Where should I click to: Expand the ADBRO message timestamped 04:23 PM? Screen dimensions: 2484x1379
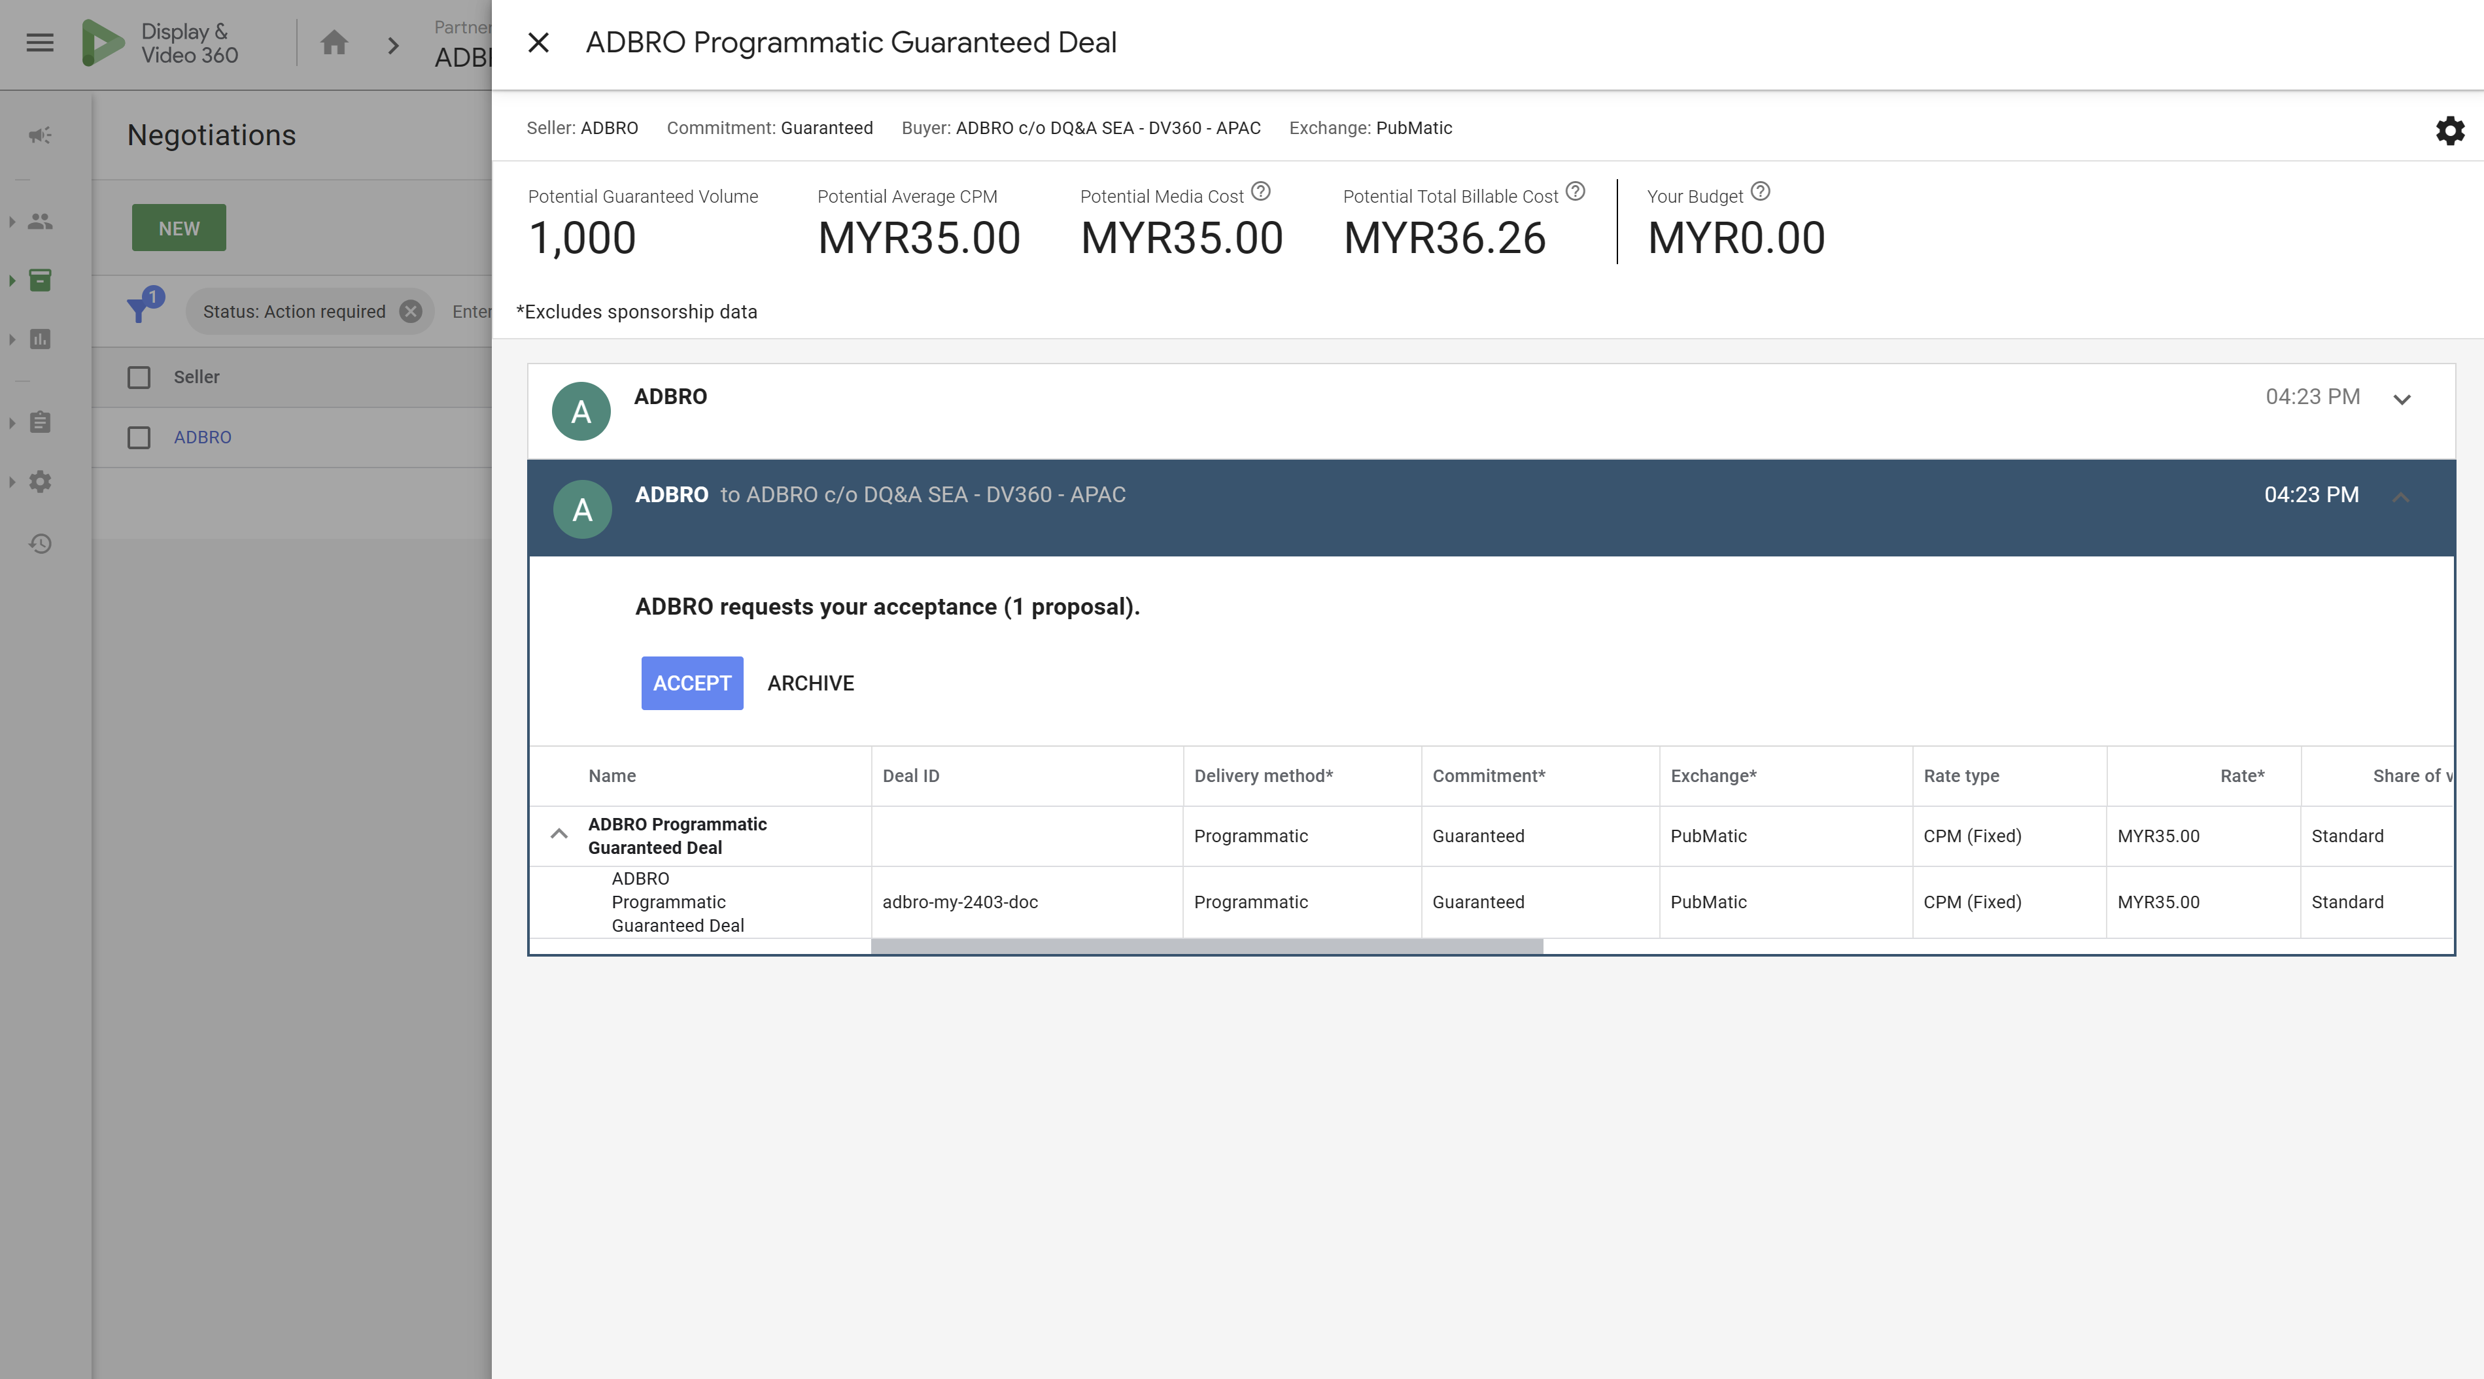pyautogui.click(x=2402, y=398)
